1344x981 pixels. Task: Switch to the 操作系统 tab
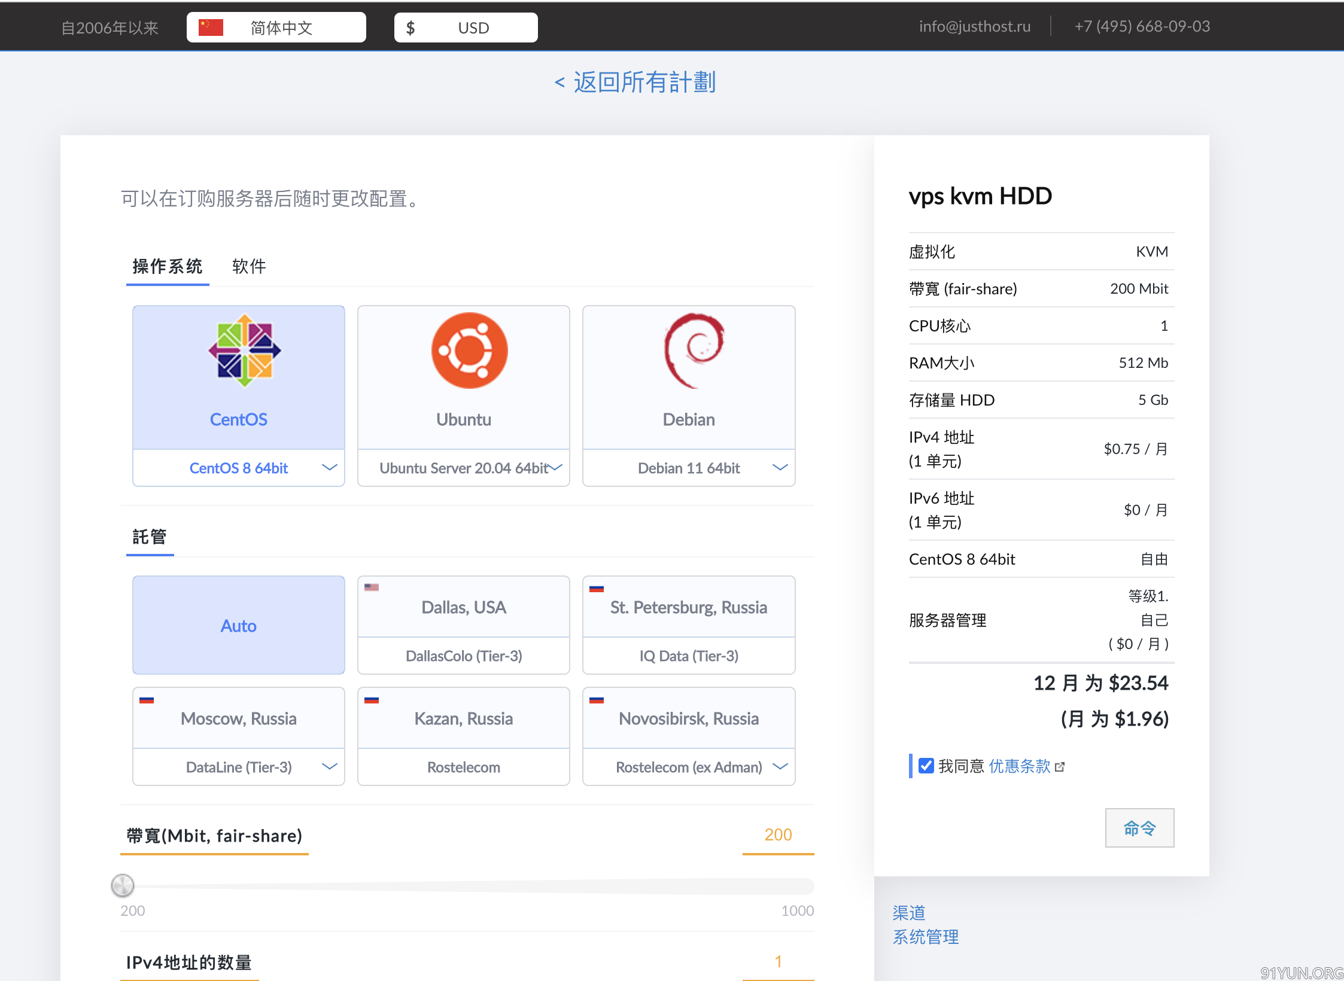click(168, 266)
